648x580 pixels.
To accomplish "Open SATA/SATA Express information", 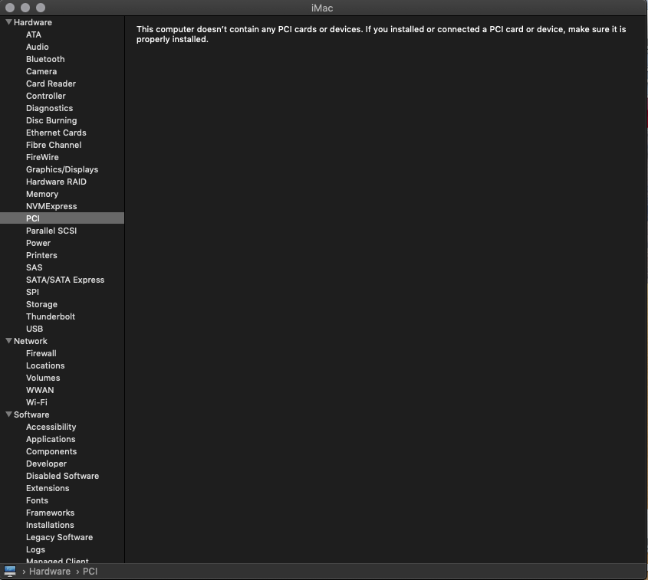I will (65, 280).
